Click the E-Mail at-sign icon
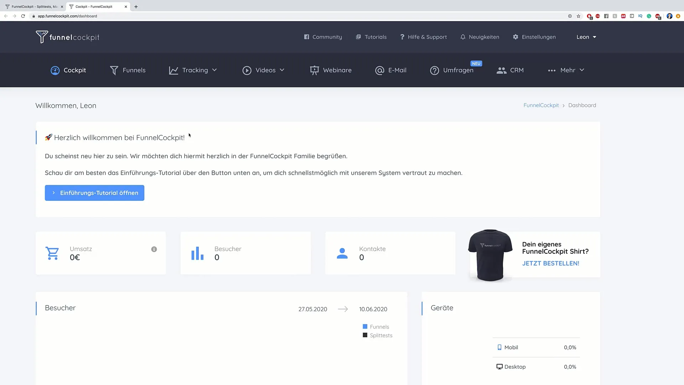The height and width of the screenshot is (385, 684). [380, 71]
